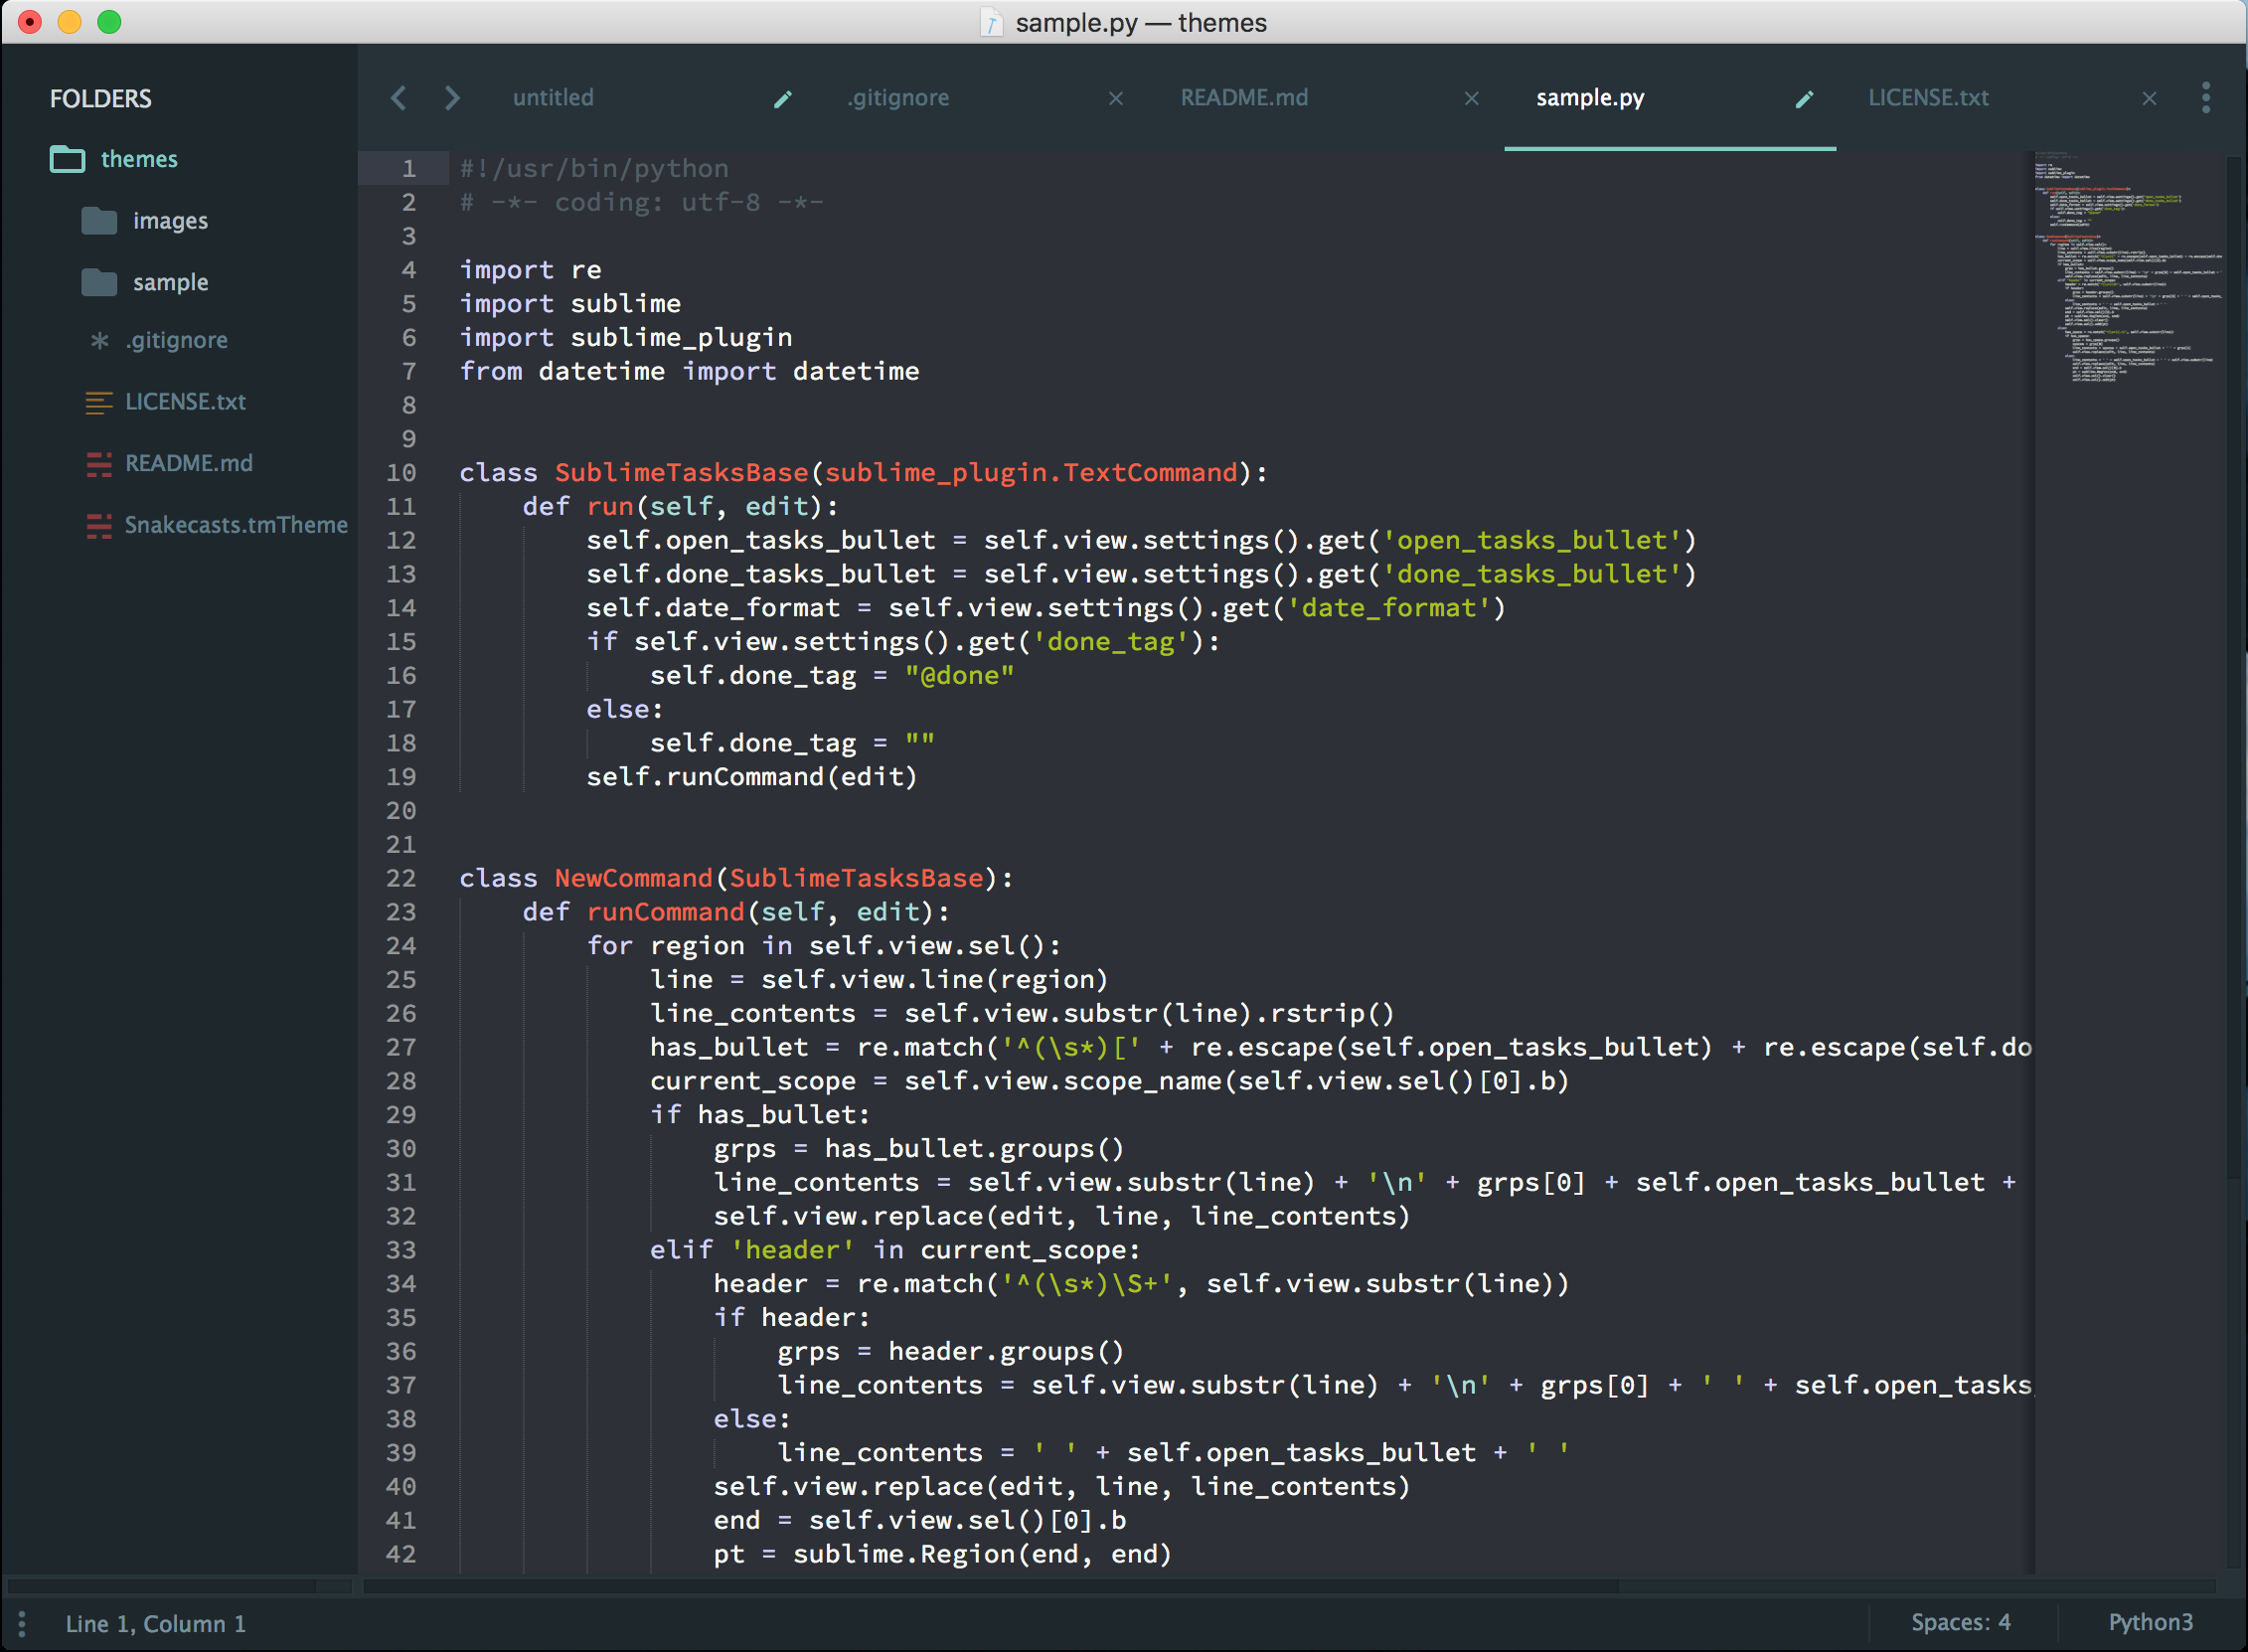Viewport: 2248px width, 1652px height.
Task: Close the LICENSE.txt tab
Action: pos(2149,98)
